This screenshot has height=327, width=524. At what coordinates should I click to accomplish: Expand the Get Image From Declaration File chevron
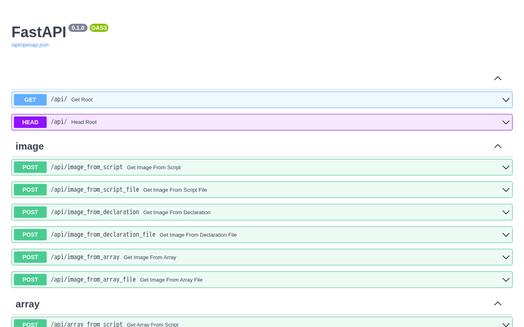click(506, 235)
